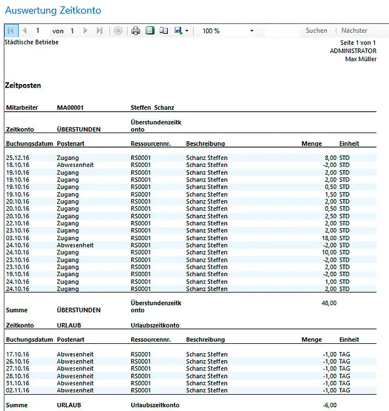This screenshot has height=411, width=389.
Task: Click the Suchen button
Action: tap(316, 31)
